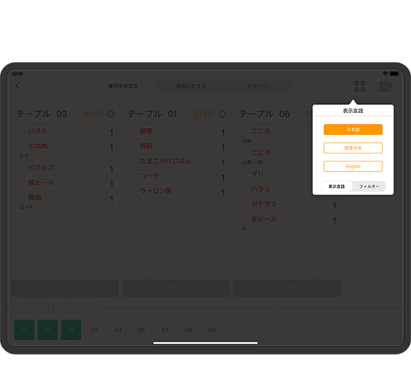Check off 背肝 item
This screenshot has width=411, height=390.
[132, 147]
